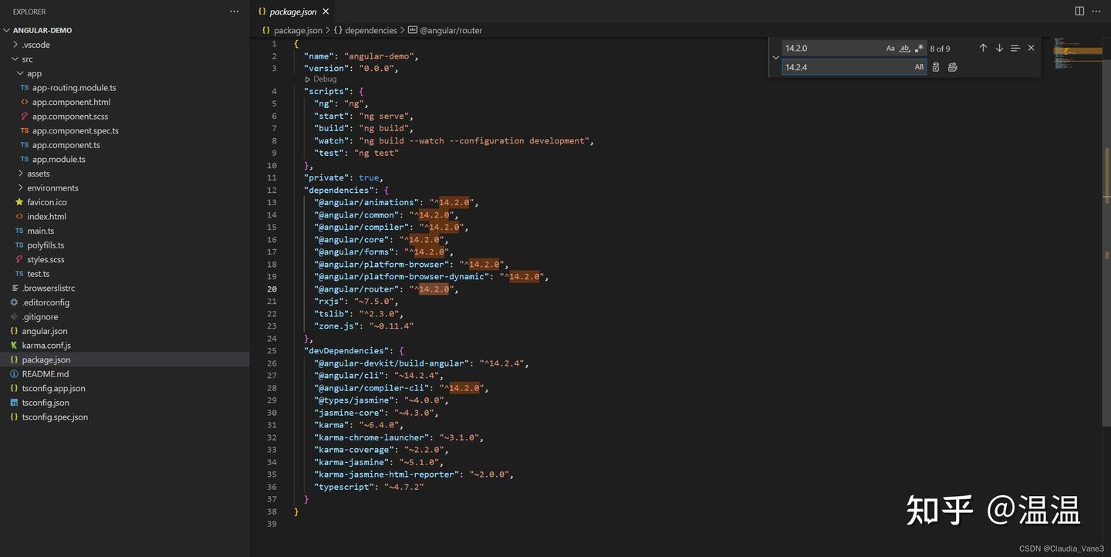Toggle Match Case in find box
This screenshot has height=557, width=1111.
(x=890, y=48)
